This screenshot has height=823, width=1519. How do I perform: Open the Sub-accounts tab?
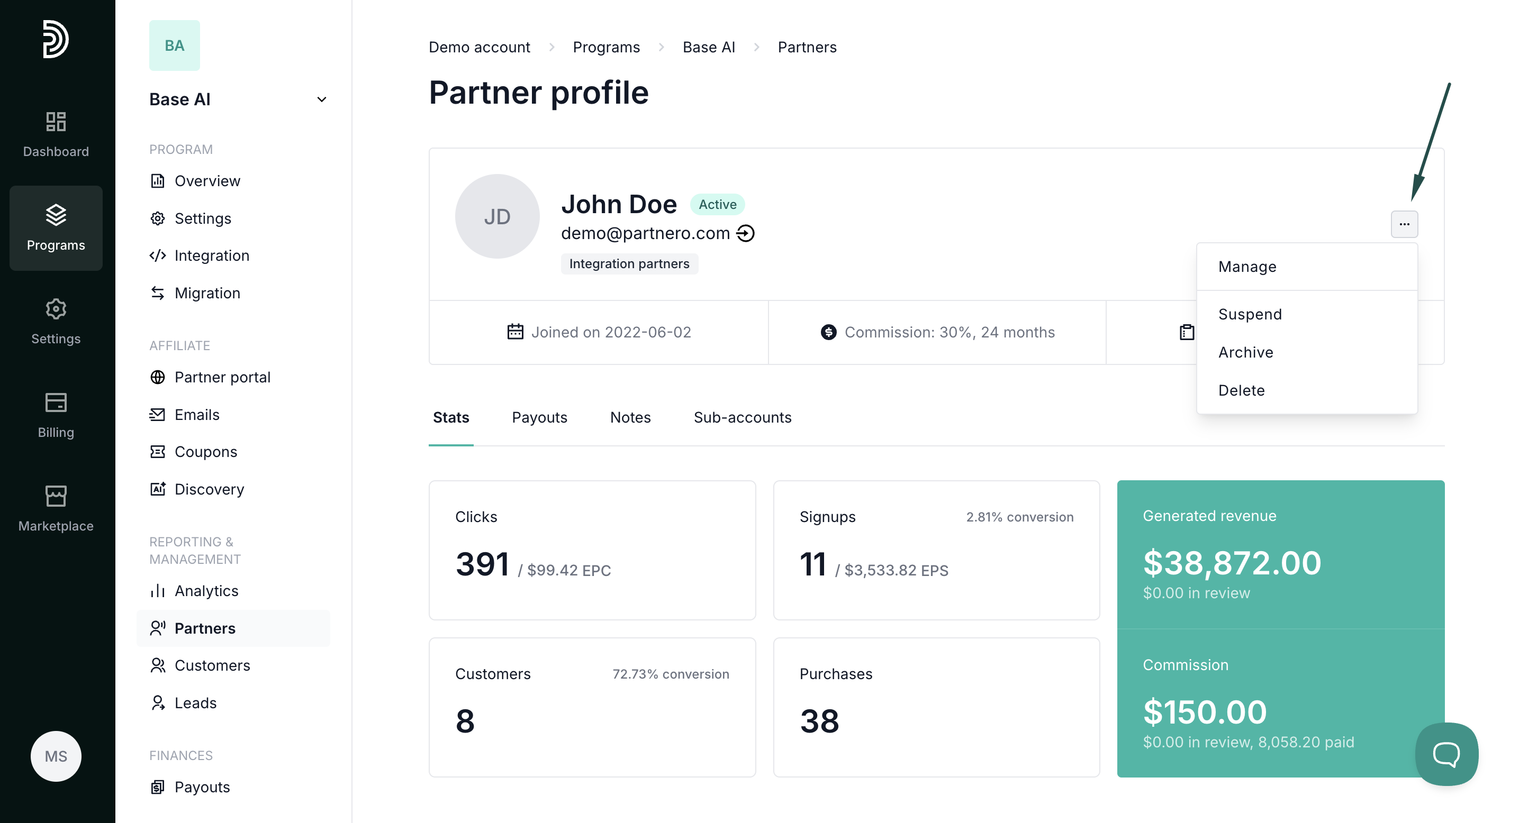click(742, 417)
